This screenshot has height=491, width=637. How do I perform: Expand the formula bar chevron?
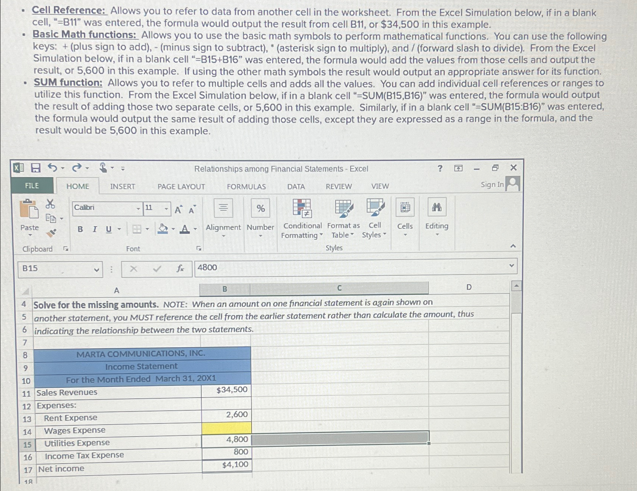click(511, 266)
